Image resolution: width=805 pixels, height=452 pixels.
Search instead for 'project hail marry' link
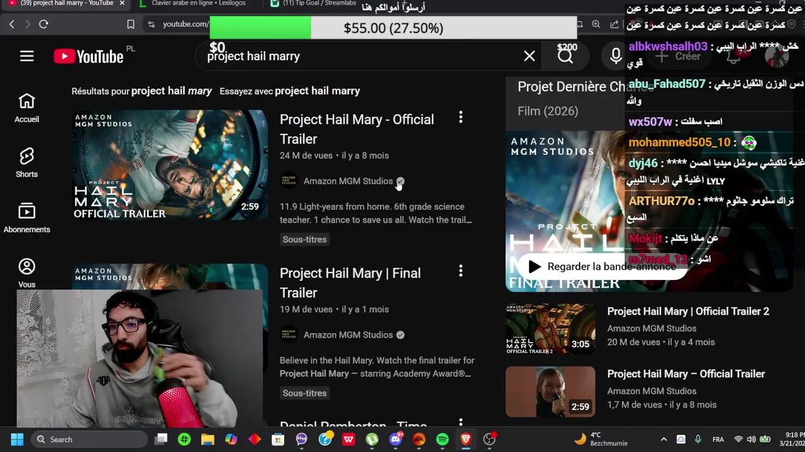click(317, 91)
